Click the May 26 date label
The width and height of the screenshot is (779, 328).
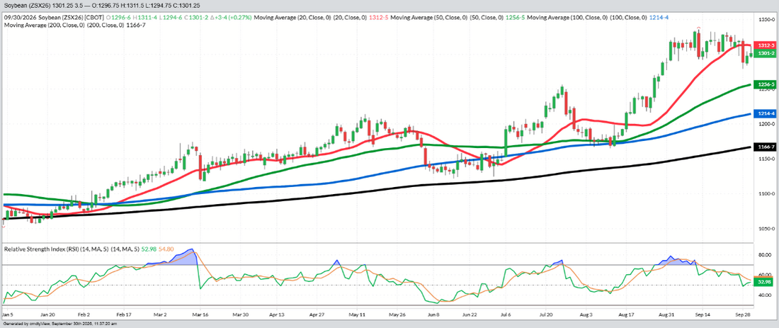[x=398, y=315]
